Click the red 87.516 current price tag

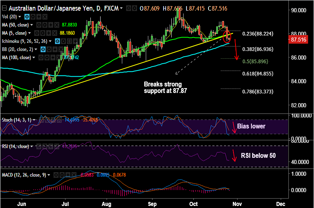click(x=298, y=40)
